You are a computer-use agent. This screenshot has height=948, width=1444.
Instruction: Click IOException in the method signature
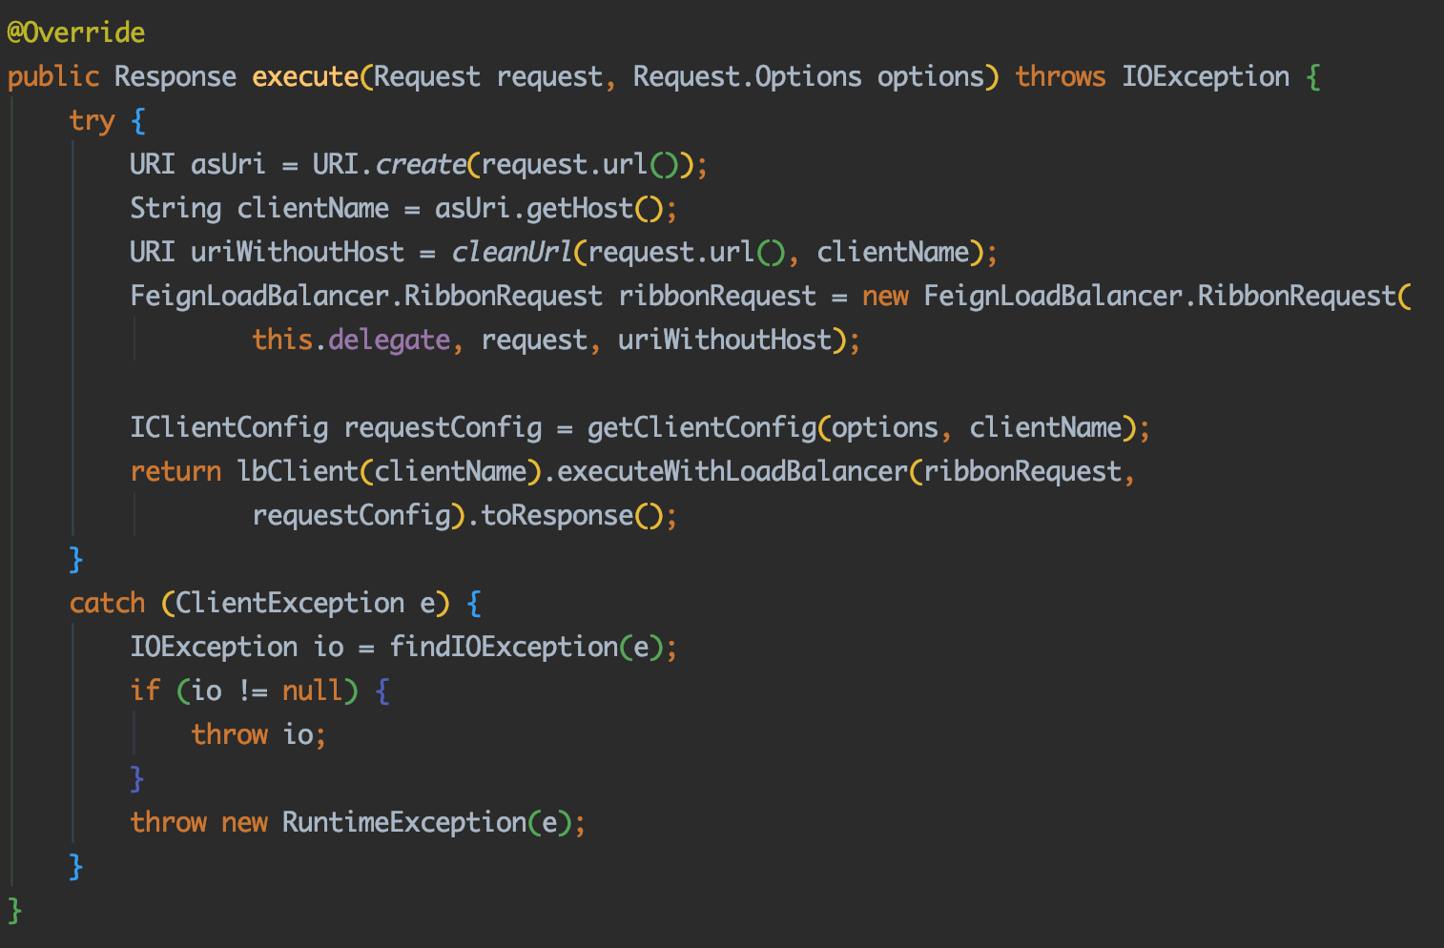click(1206, 77)
